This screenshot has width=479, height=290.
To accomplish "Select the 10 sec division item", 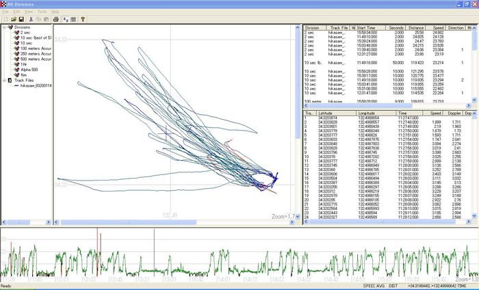I will [27, 42].
